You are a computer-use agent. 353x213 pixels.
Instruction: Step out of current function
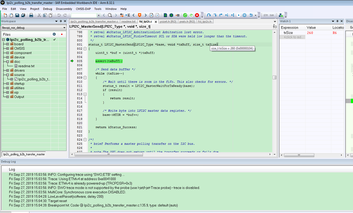tap(221, 15)
